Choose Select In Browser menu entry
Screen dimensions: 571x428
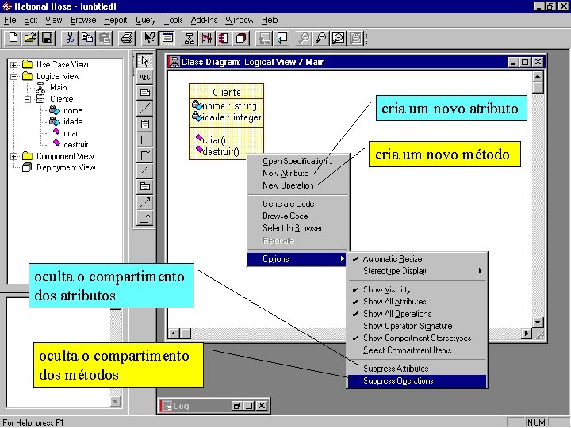point(298,228)
